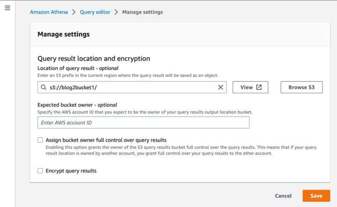Click the Manage settings panel heading
337x207 pixels.
click(x=64, y=34)
